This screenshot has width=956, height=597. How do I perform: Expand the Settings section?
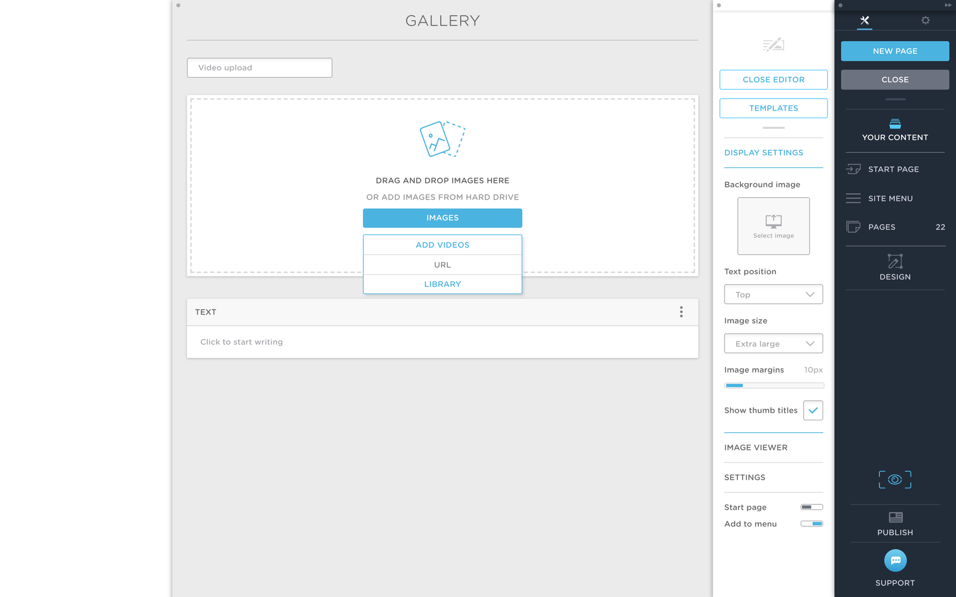coord(773,478)
